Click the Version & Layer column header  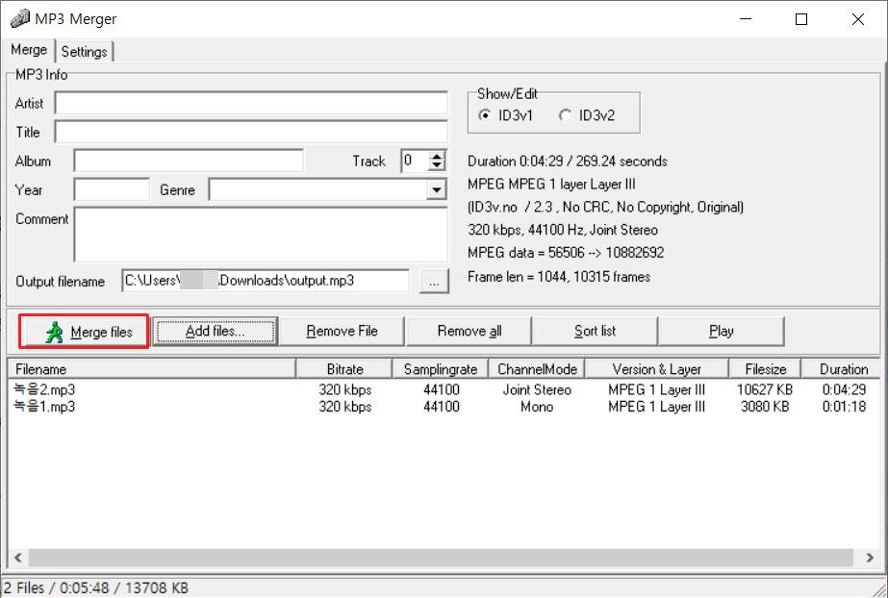pos(656,369)
